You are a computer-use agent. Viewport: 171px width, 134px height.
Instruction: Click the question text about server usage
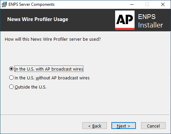click(53, 39)
